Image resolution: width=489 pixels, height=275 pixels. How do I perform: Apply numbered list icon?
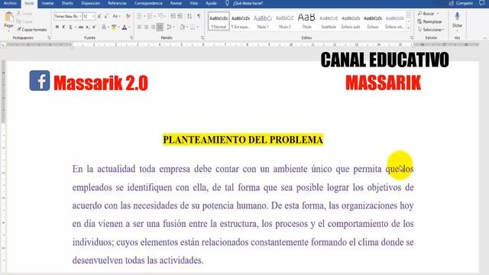tap(150, 16)
